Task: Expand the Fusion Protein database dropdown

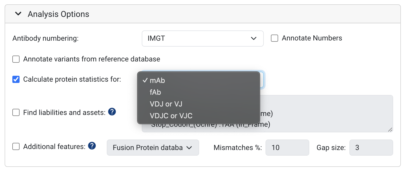Action: point(153,147)
